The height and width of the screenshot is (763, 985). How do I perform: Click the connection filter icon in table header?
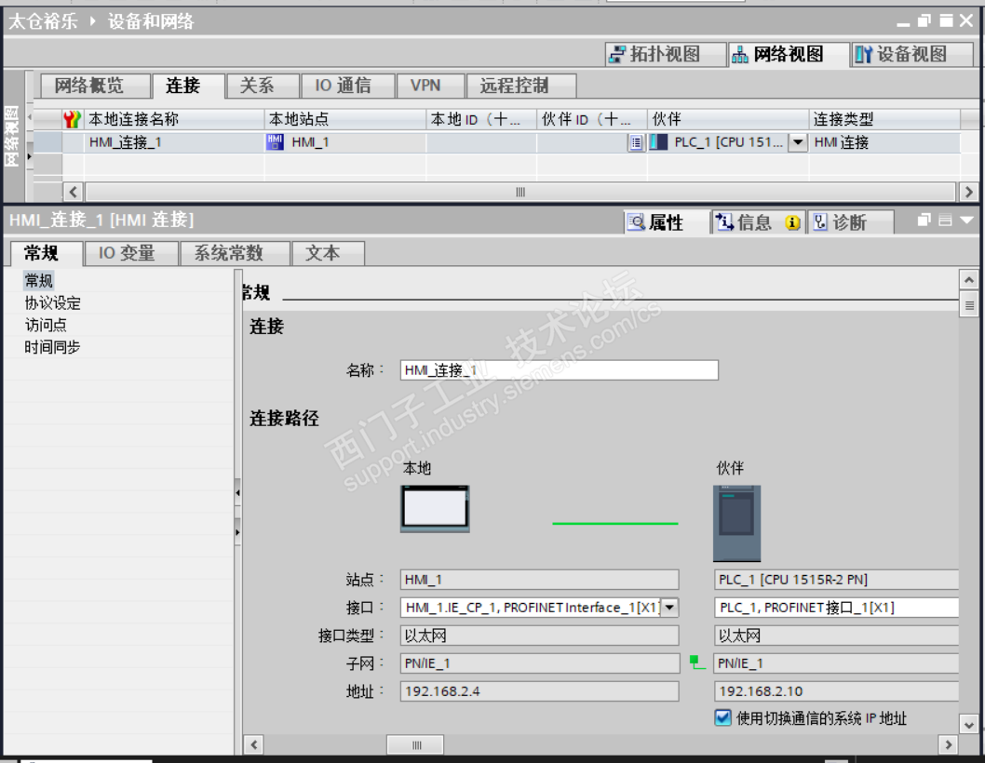point(73,119)
